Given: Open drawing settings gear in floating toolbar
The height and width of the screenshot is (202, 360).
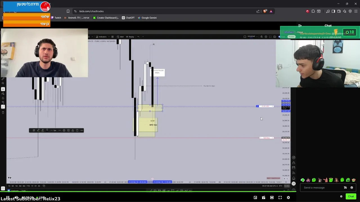Looking at the screenshot, I should tap(64, 130).
